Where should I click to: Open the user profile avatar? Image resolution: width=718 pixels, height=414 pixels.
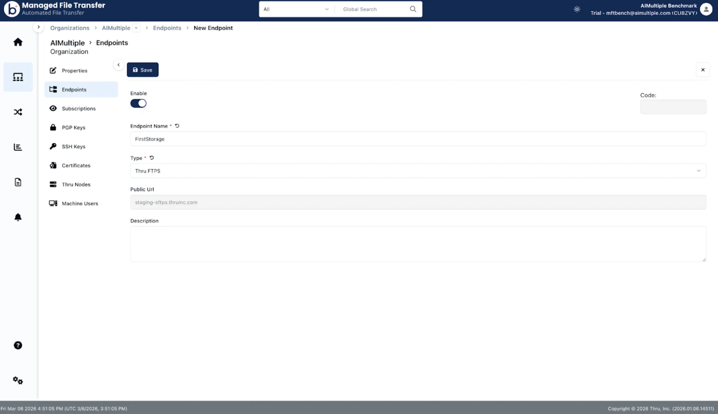pos(706,9)
